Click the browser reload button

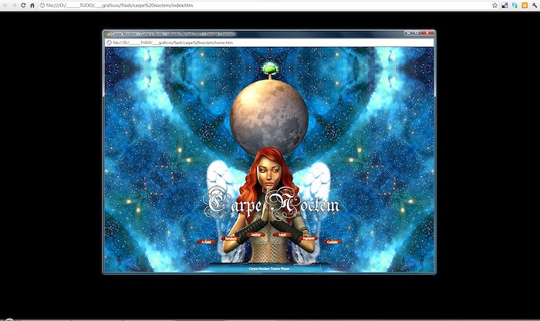[x=23, y=5]
